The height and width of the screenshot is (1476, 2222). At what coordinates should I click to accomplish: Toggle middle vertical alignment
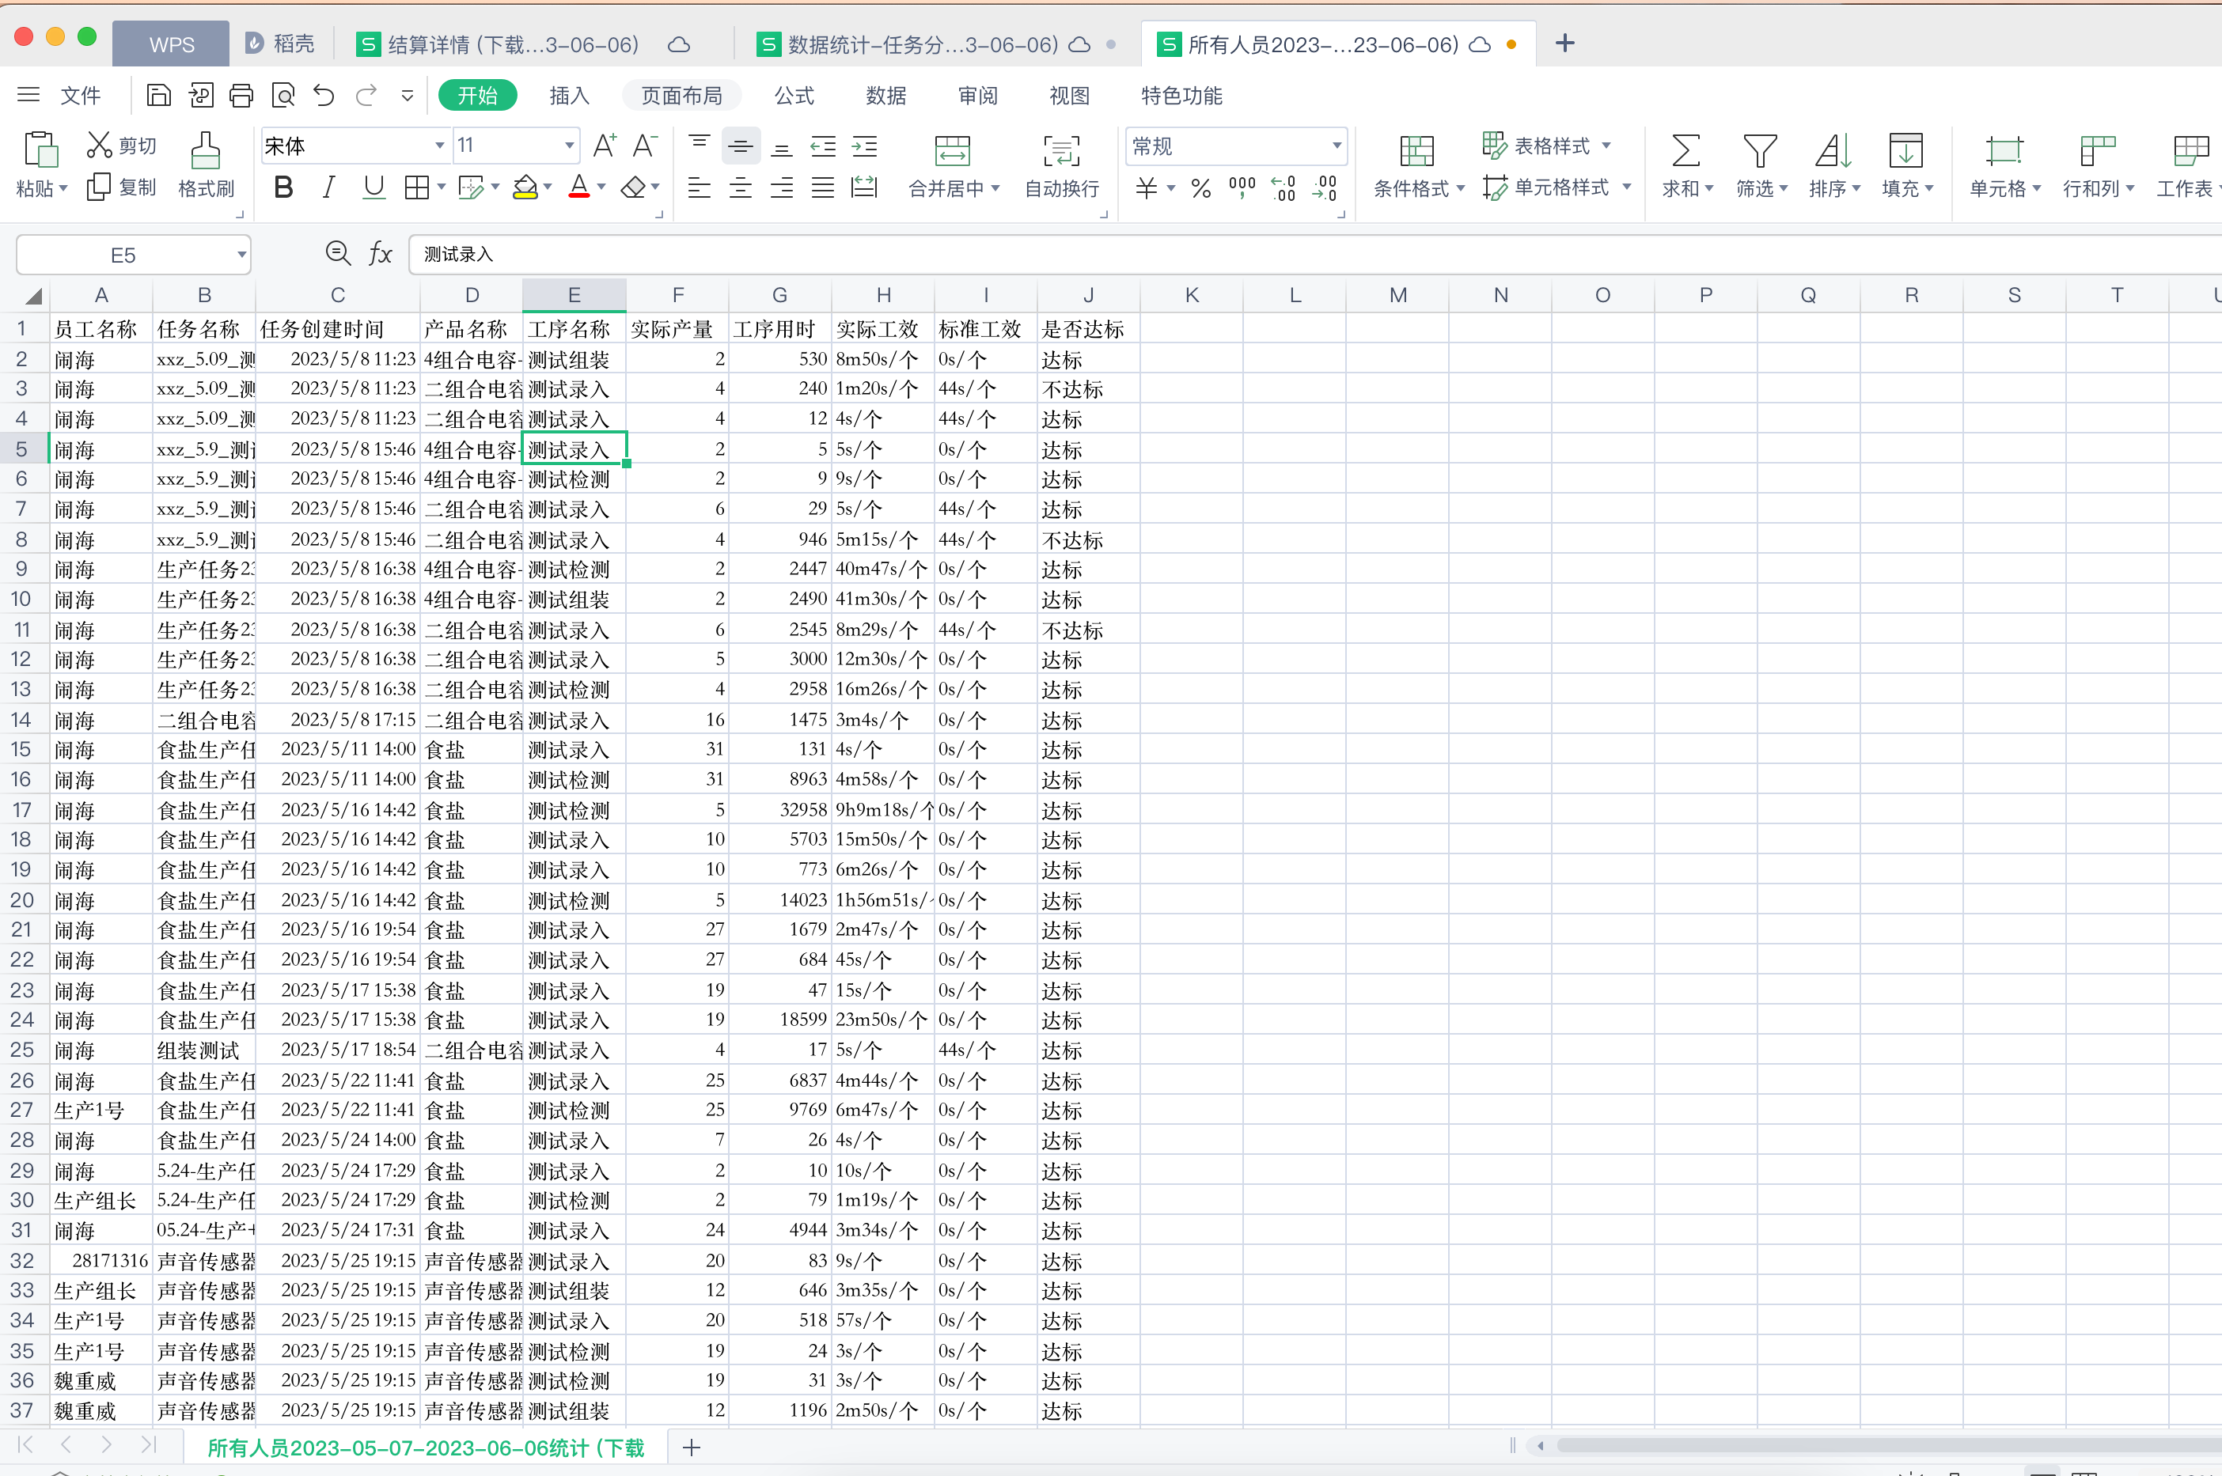(x=741, y=146)
